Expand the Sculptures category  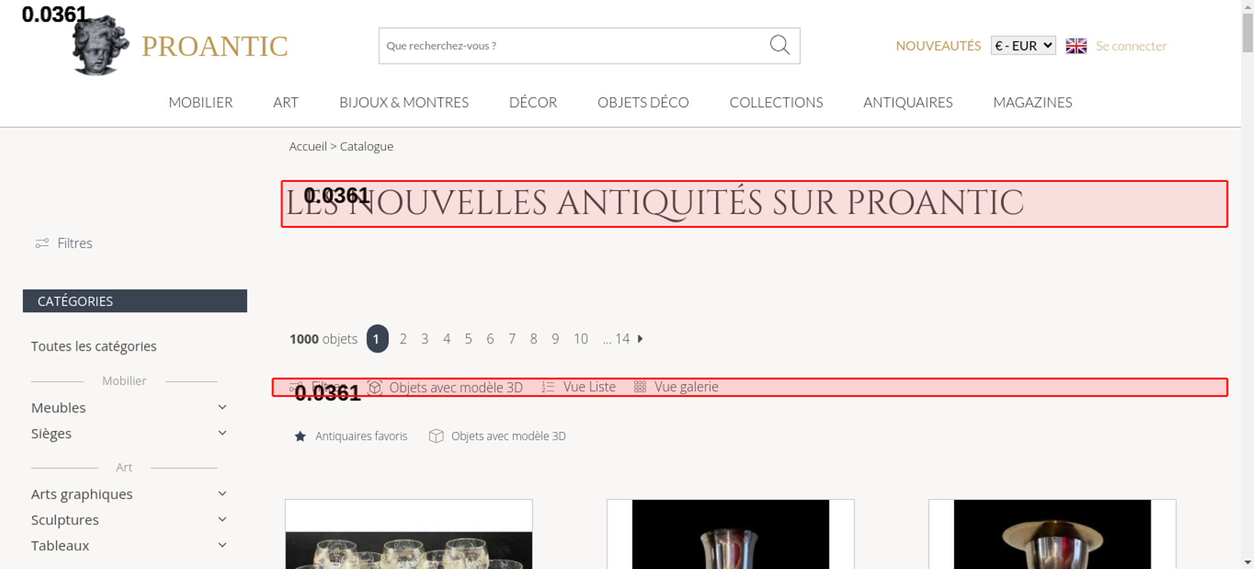click(x=222, y=519)
